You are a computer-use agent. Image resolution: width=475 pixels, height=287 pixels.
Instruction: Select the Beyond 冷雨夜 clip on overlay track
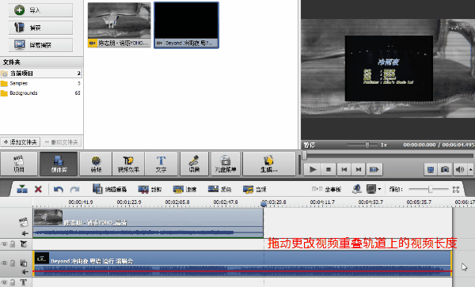tap(242, 263)
